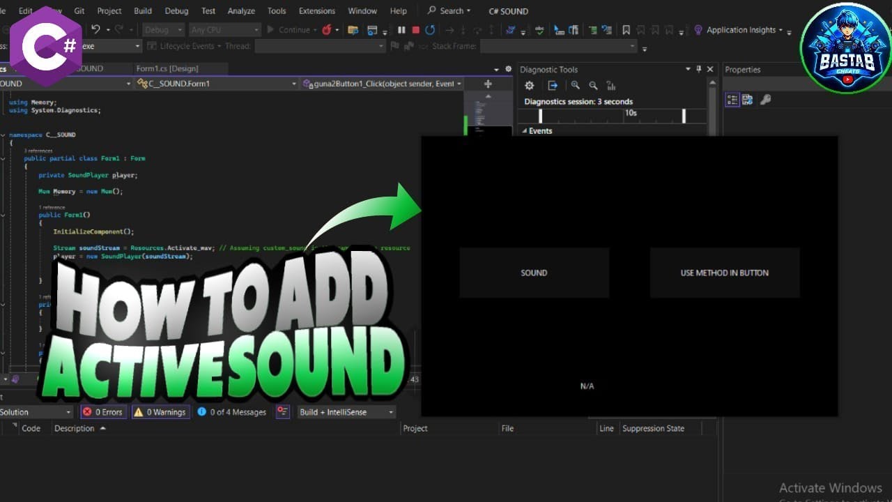Image resolution: width=892 pixels, height=502 pixels.
Task: Click the red Stop Debugging icon
Action: click(x=416, y=30)
